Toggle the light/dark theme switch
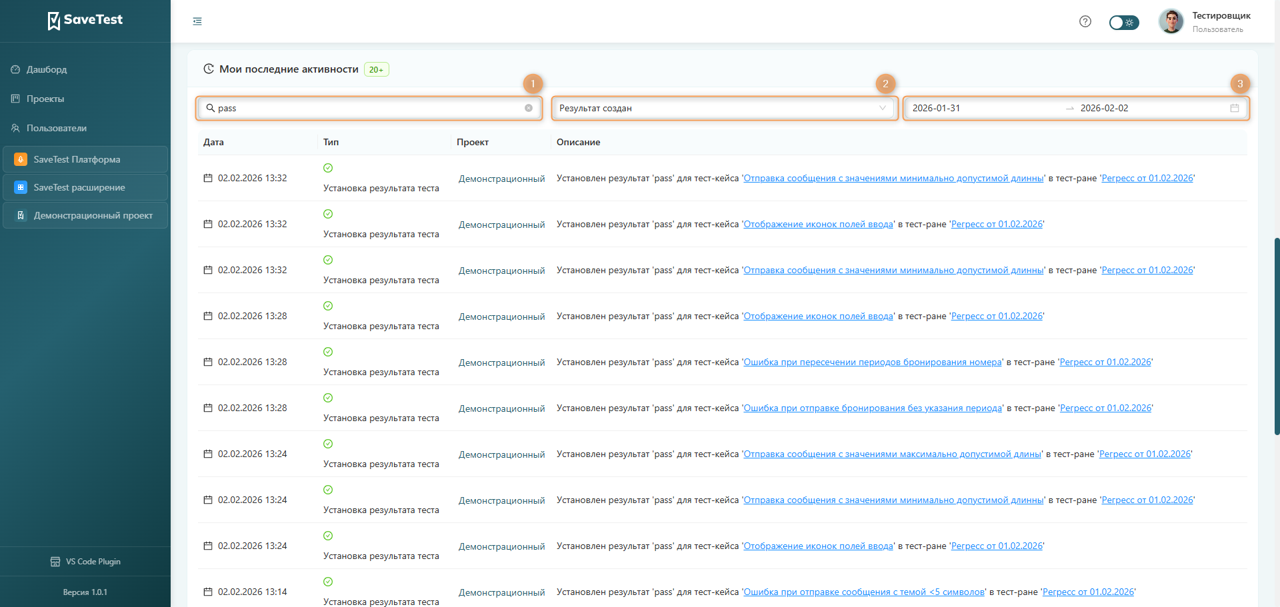1280x607 pixels. click(x=1123, y=22)
